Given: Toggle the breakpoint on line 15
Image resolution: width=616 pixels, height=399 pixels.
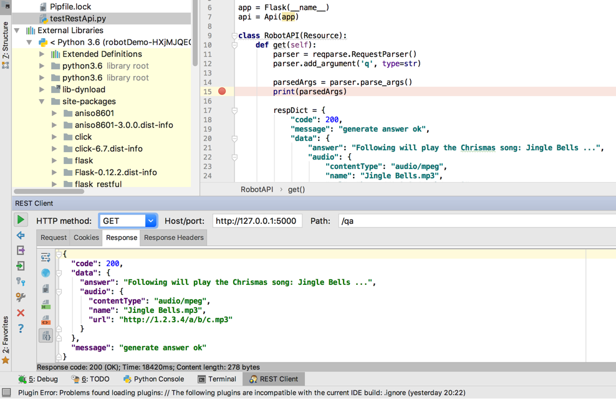Looking at the screenshot, I should click(x=222, y=92).
